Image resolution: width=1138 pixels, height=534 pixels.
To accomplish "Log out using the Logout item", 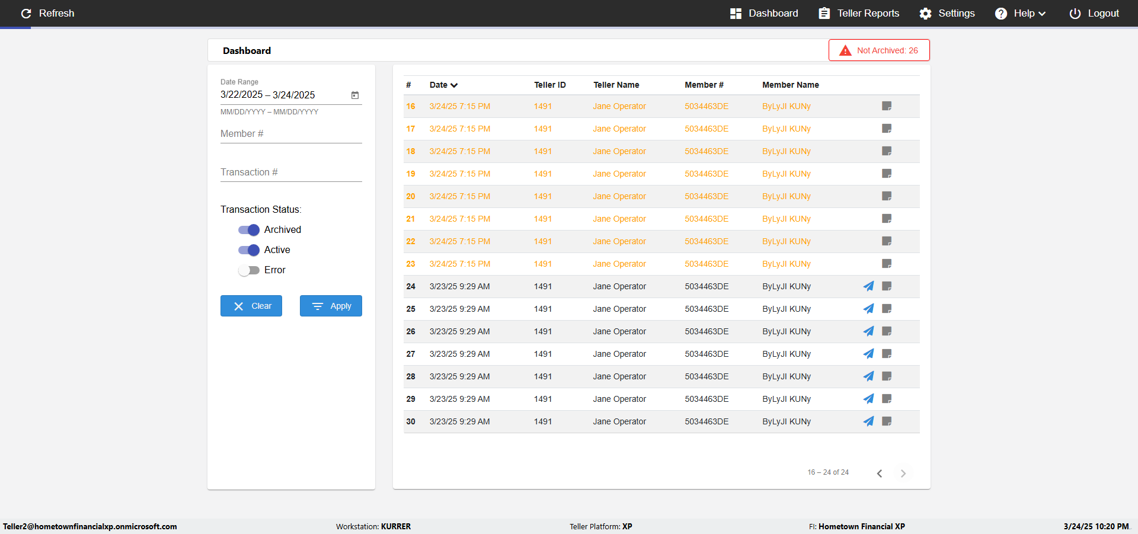I will click(1094, 13).
